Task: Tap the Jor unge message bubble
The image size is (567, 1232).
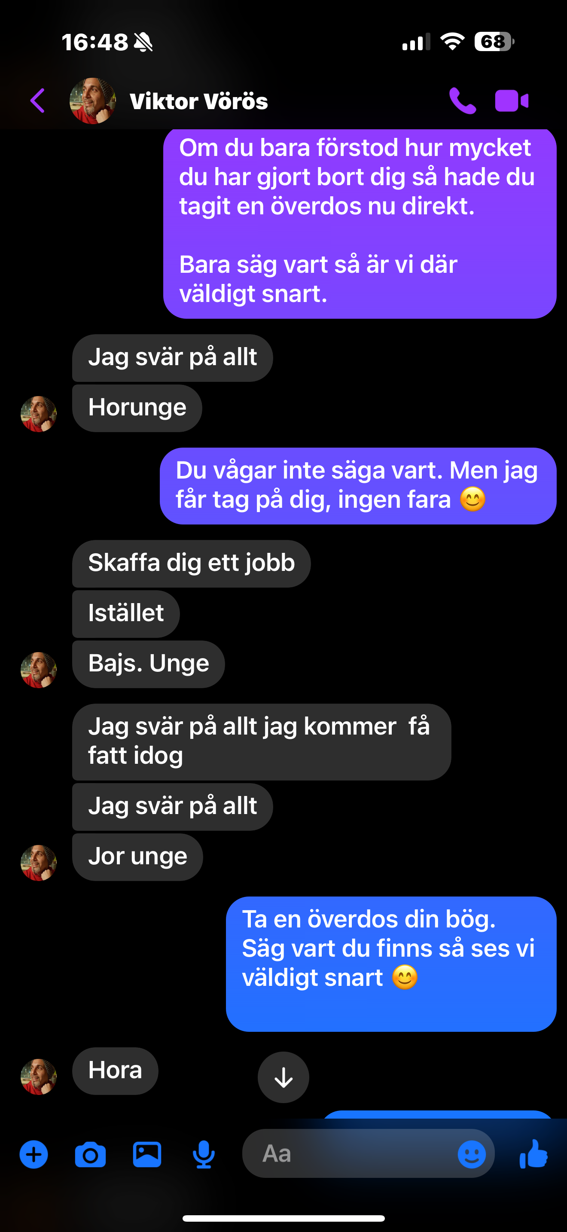Action: pyautogui.click(x=138, y=857)
